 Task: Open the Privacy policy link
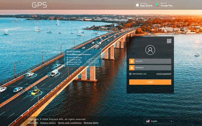point(48,123)
